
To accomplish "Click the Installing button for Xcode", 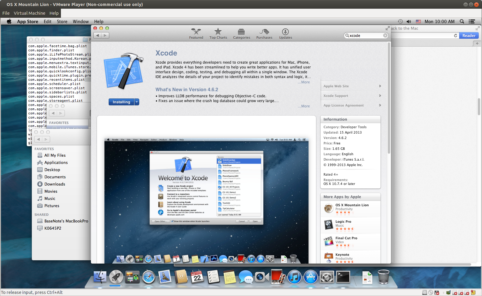I will pos(122,102).
